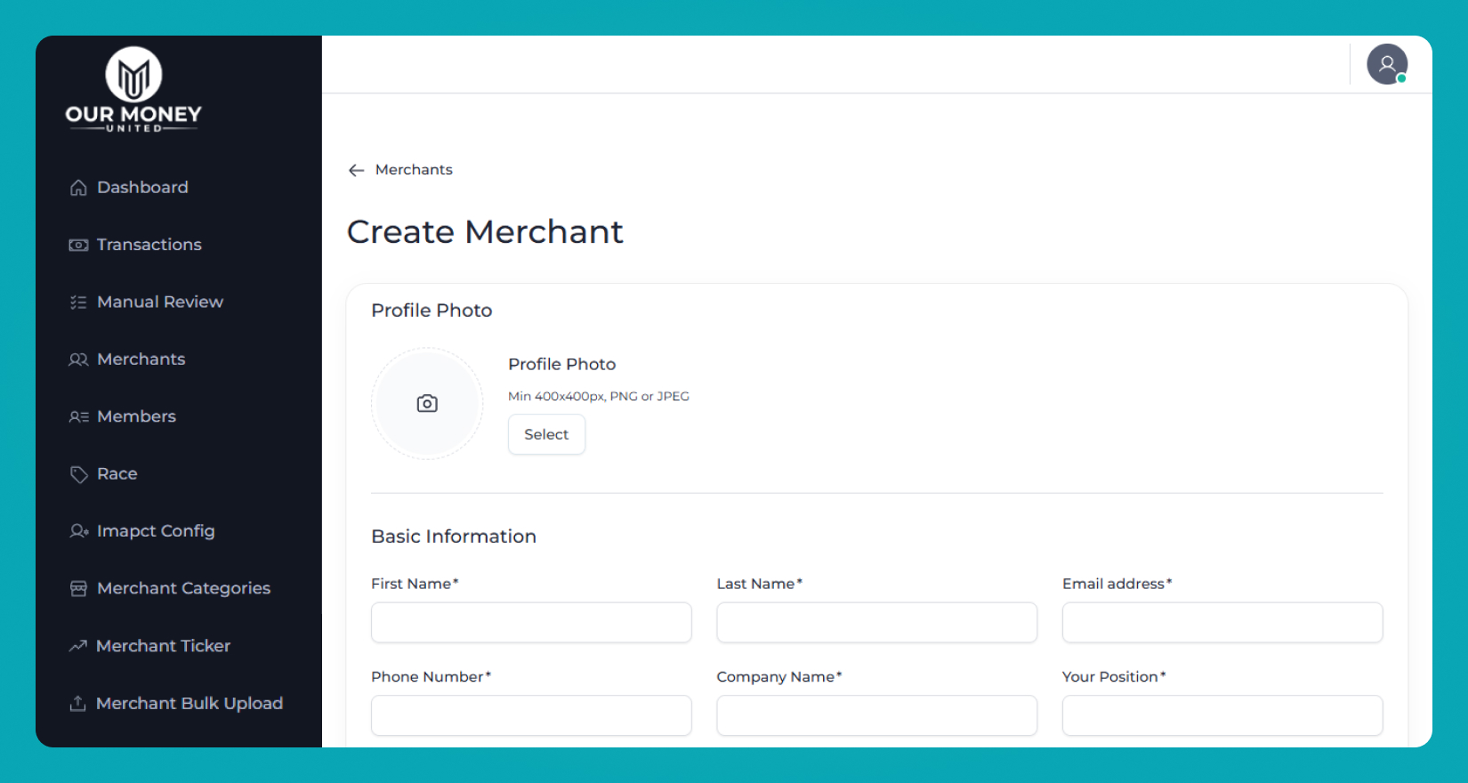Click the Transactions cash icon
1468x783 pixels.
pyautogui.click(x=78, y=245)
